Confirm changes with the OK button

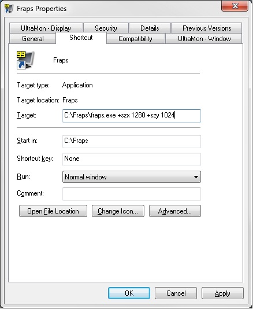pyautogui.click(x=129, y=293)
